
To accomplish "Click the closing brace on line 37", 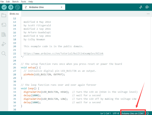I will [x=22, y=106].
